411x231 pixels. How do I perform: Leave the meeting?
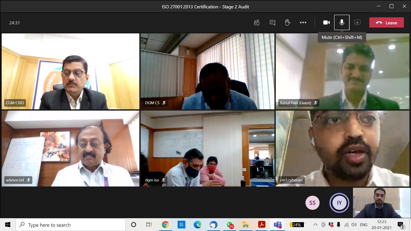tap(386, 22)
